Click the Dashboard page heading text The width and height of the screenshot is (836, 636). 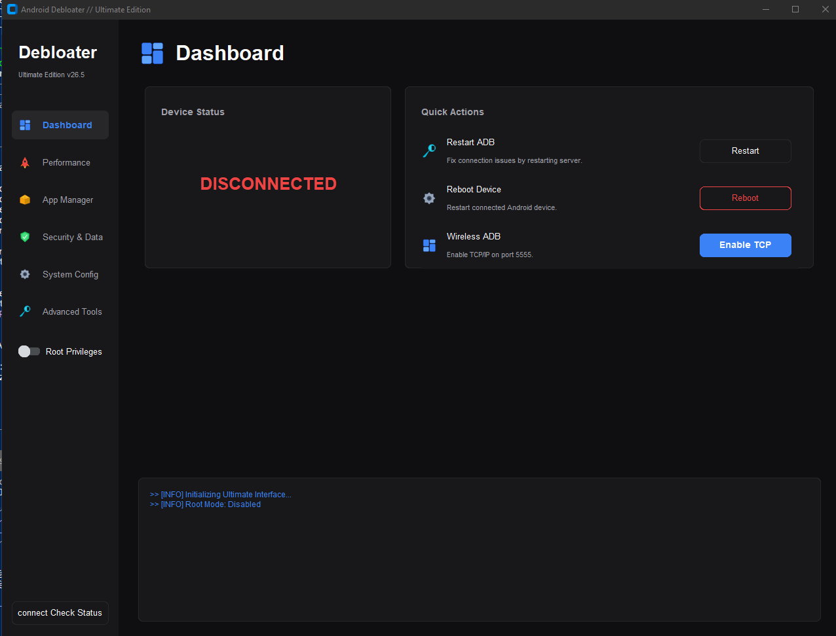(x=230, y=53)
